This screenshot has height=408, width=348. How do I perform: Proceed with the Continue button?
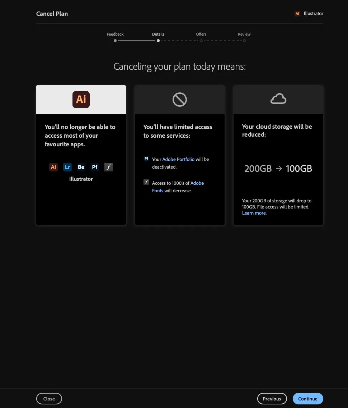[x=308, y=399]
